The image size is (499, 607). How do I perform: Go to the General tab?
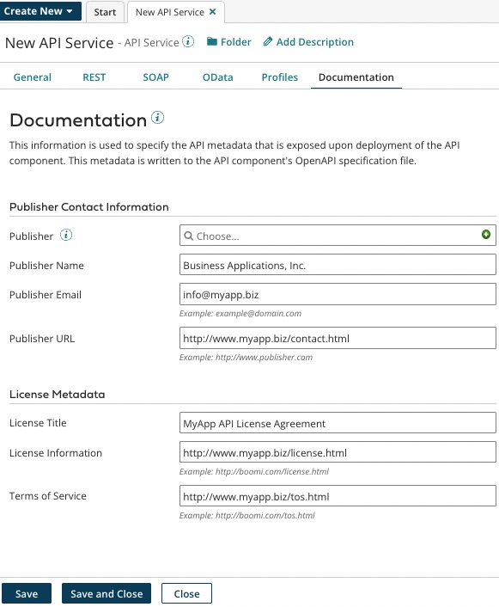click(x=32, y=77)
